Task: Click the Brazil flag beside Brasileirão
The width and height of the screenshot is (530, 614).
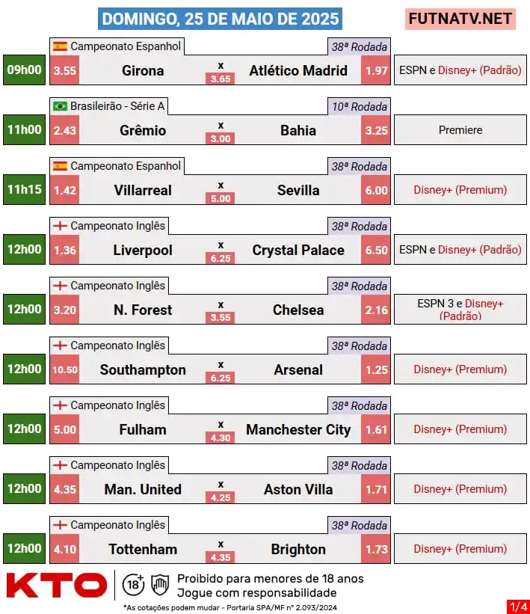Action: 61,106
